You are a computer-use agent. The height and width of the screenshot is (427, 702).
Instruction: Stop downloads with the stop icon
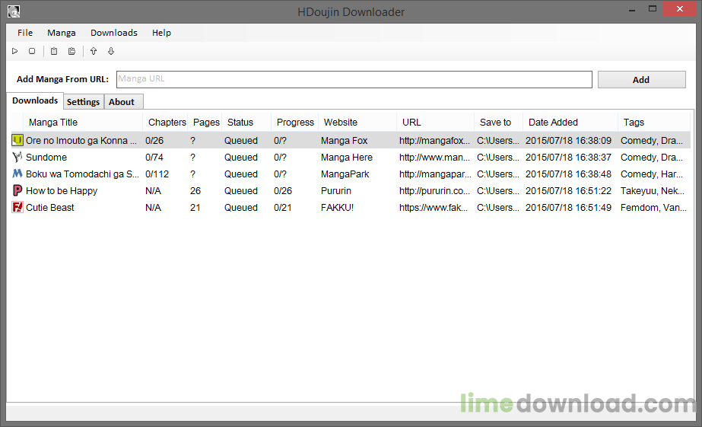tap(32, 51)
